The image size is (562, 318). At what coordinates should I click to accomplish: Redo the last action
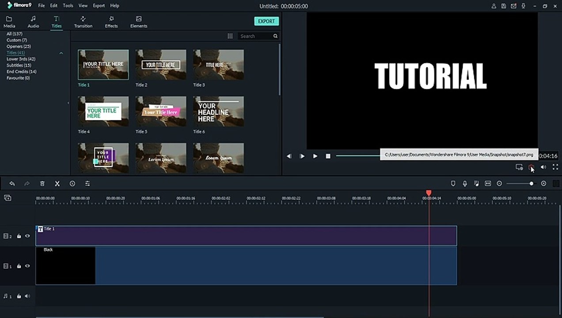27,183
